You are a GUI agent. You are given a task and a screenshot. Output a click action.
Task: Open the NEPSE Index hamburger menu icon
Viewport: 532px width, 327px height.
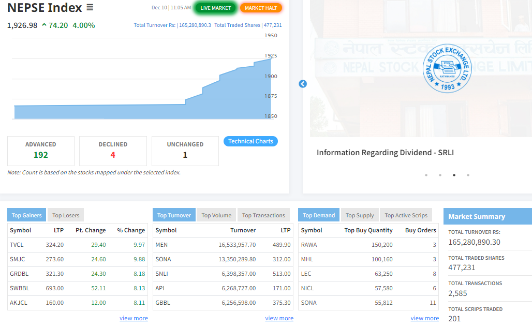[x=90, y=7]
